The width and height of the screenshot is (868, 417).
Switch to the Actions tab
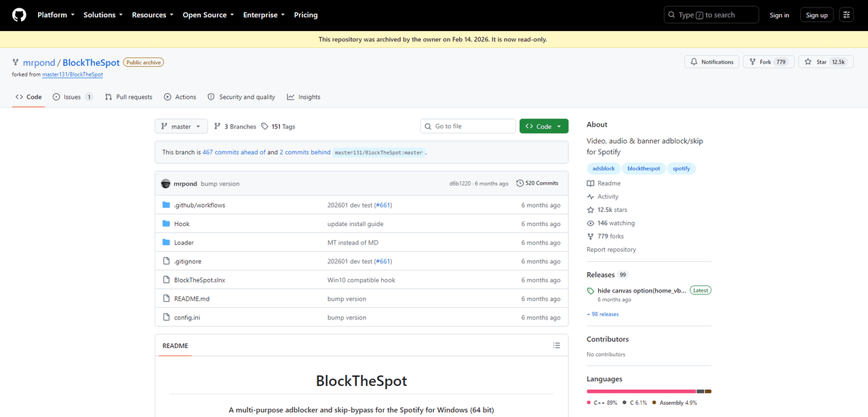180,97
